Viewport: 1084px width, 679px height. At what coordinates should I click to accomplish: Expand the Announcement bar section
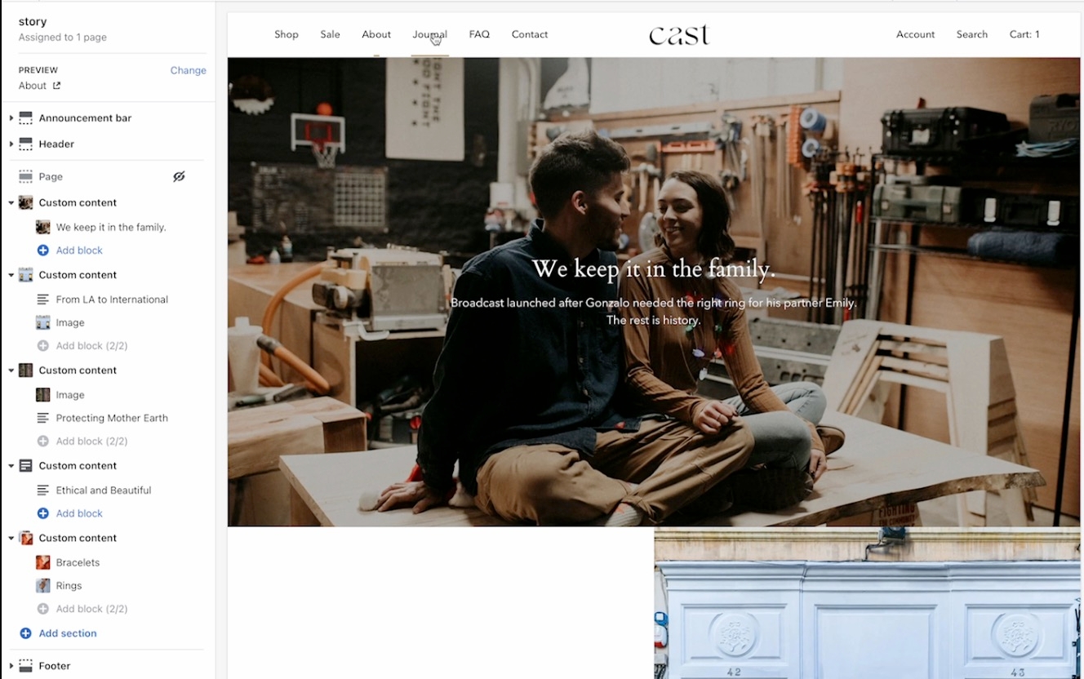pyautogui.click(x=11, y=118)
